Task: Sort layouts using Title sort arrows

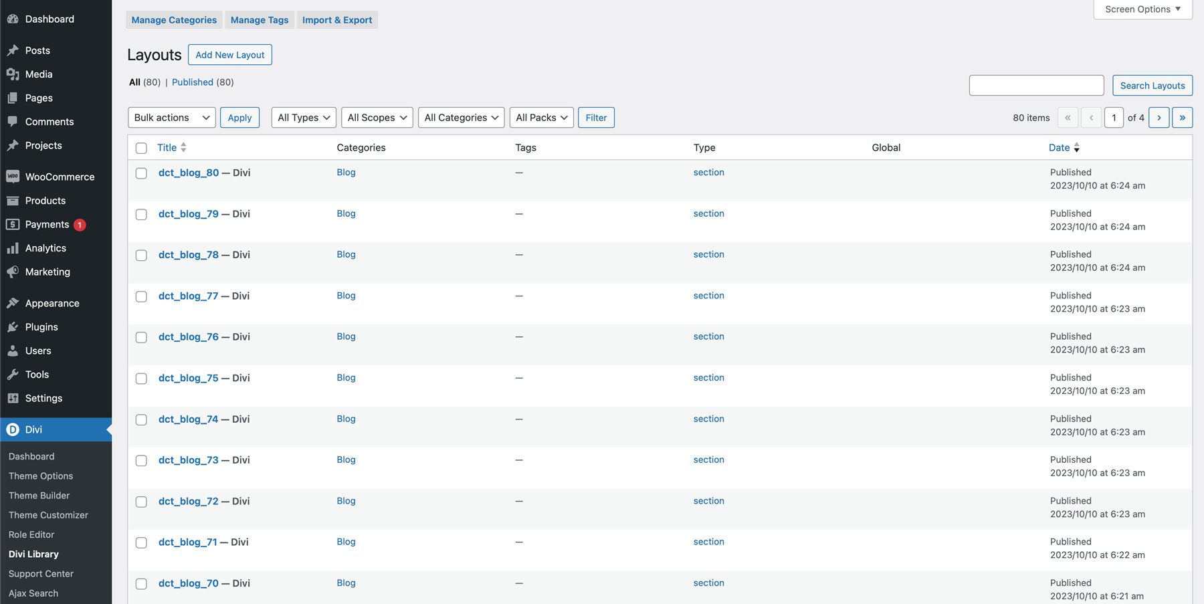Action: tap(183, 147)
